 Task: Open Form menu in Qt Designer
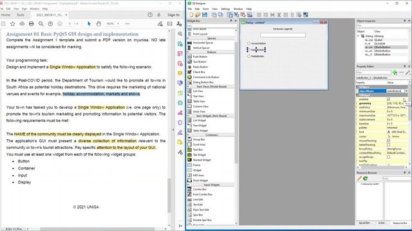coord(206,9)
